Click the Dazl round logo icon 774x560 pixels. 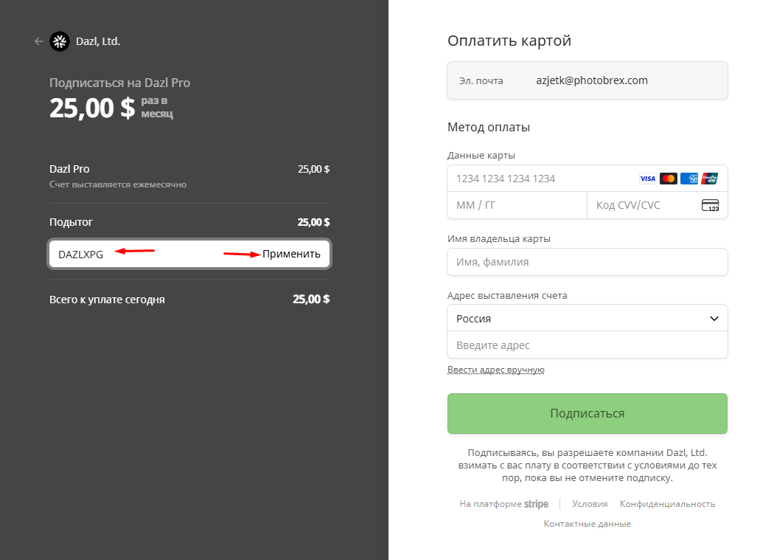[x=59, y=41]
